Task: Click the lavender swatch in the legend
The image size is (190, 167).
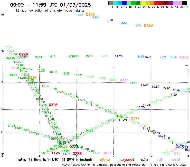Action: point(175,3)
